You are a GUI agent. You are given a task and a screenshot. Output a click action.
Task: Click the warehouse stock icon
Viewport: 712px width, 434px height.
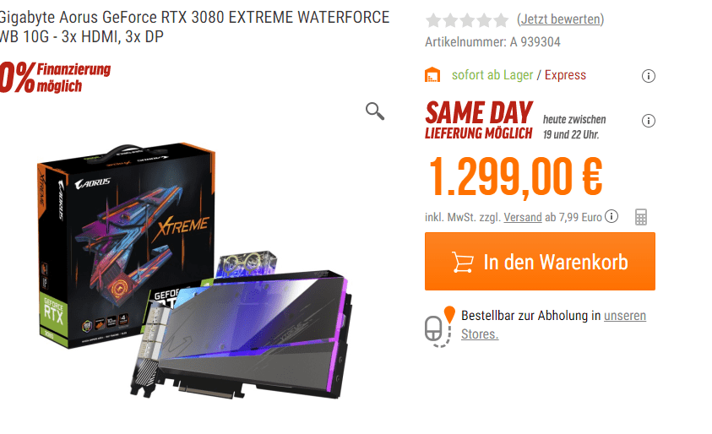point(432,75)
